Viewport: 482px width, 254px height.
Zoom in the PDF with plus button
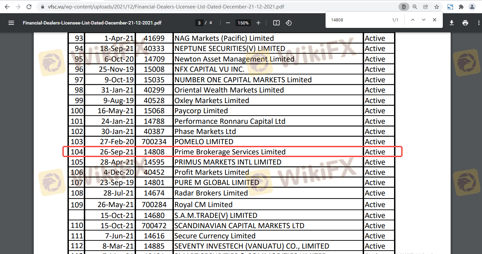tap(258, 23)
